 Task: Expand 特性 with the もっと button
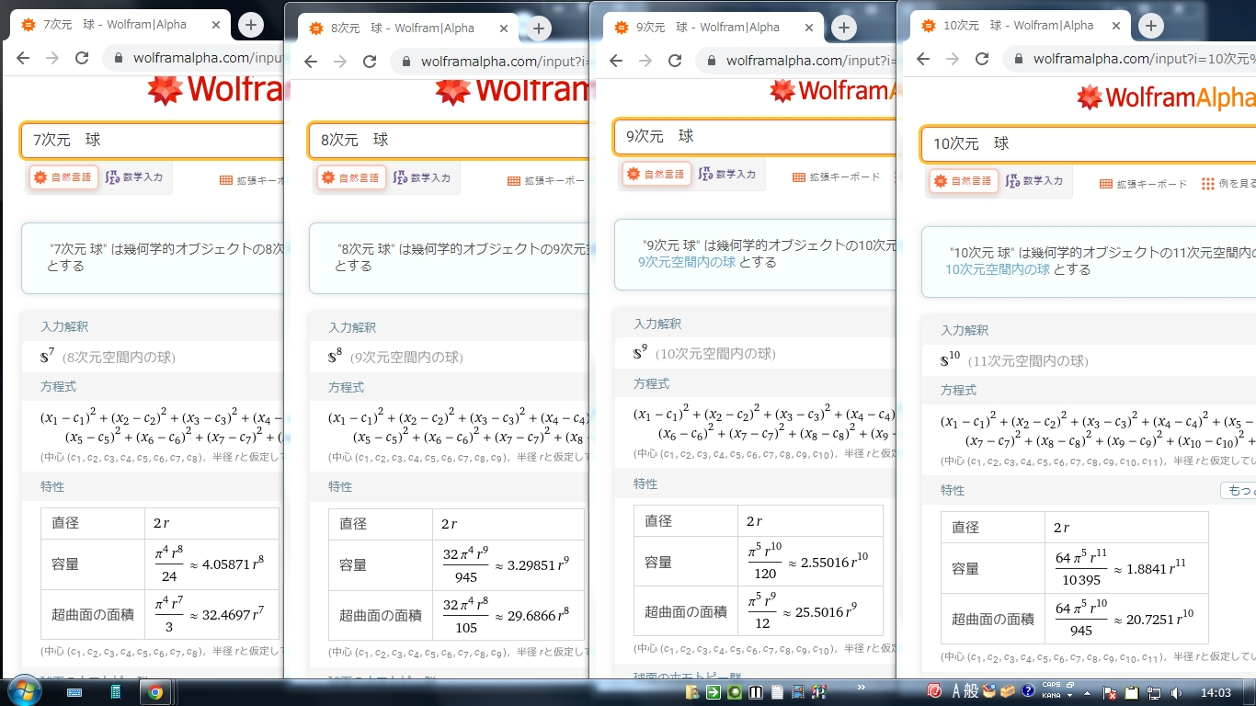(1237, 491)
